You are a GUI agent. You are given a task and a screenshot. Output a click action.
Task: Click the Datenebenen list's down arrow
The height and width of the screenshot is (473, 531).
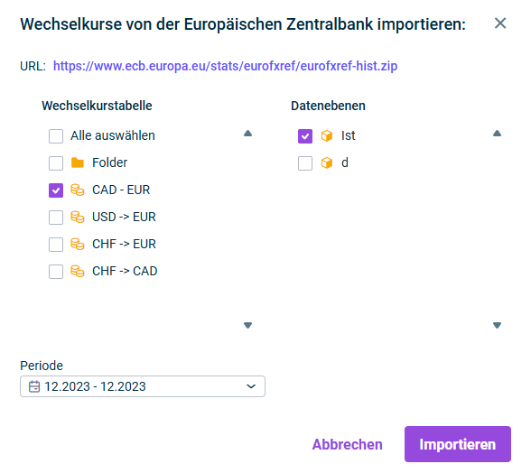(x=497, y=325)
